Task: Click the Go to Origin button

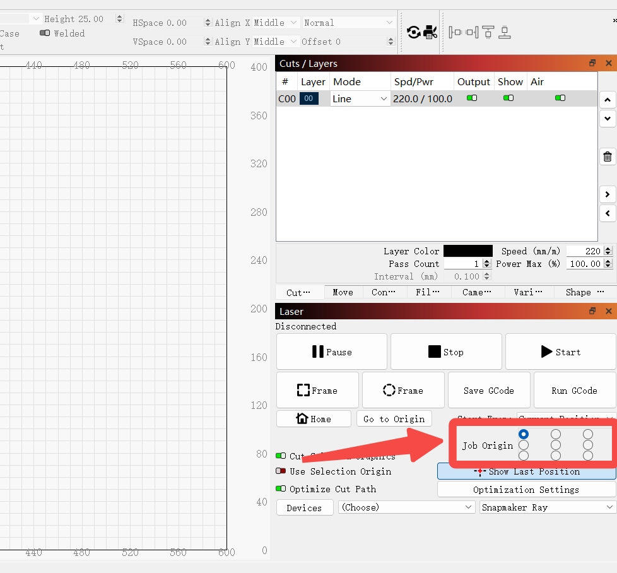Action: point(394,419)
